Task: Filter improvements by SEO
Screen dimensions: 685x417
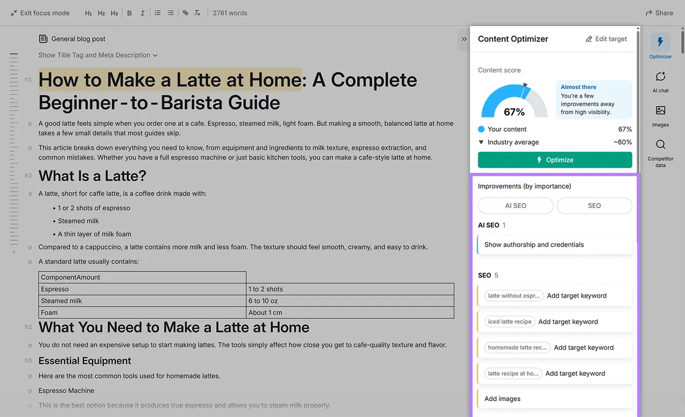Action: 594,205
